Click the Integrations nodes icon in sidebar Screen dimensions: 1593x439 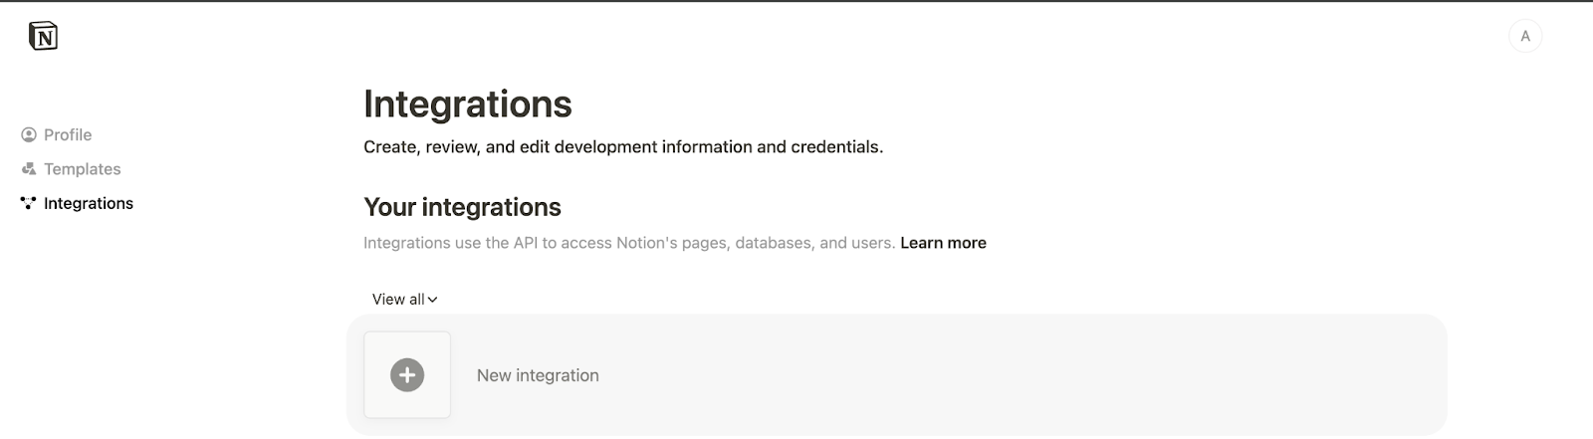point(28,203)
